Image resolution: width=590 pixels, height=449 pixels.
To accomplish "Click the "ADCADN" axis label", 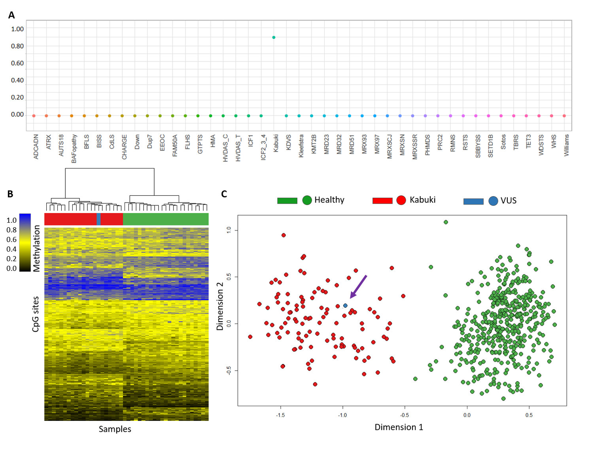I will 36,147.
